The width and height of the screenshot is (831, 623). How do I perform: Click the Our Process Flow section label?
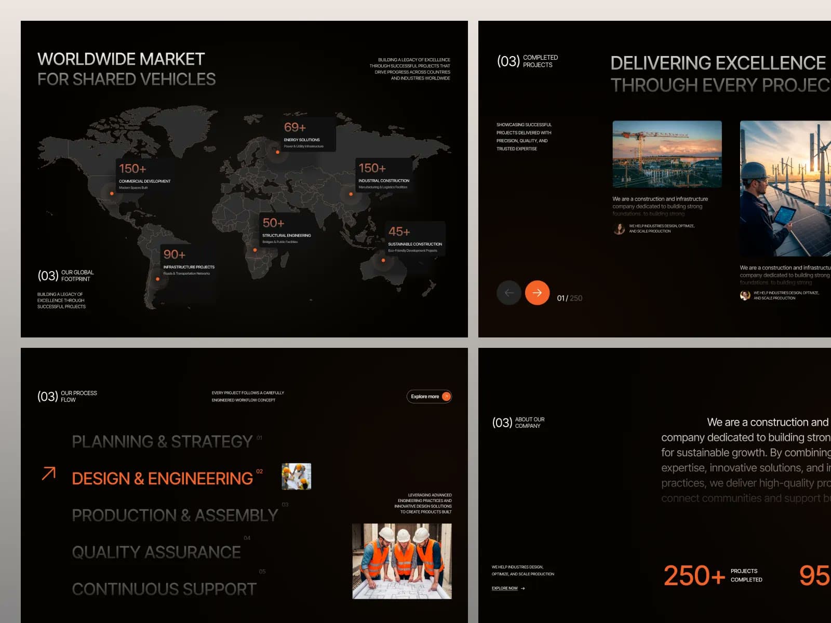tap(67, 397)
